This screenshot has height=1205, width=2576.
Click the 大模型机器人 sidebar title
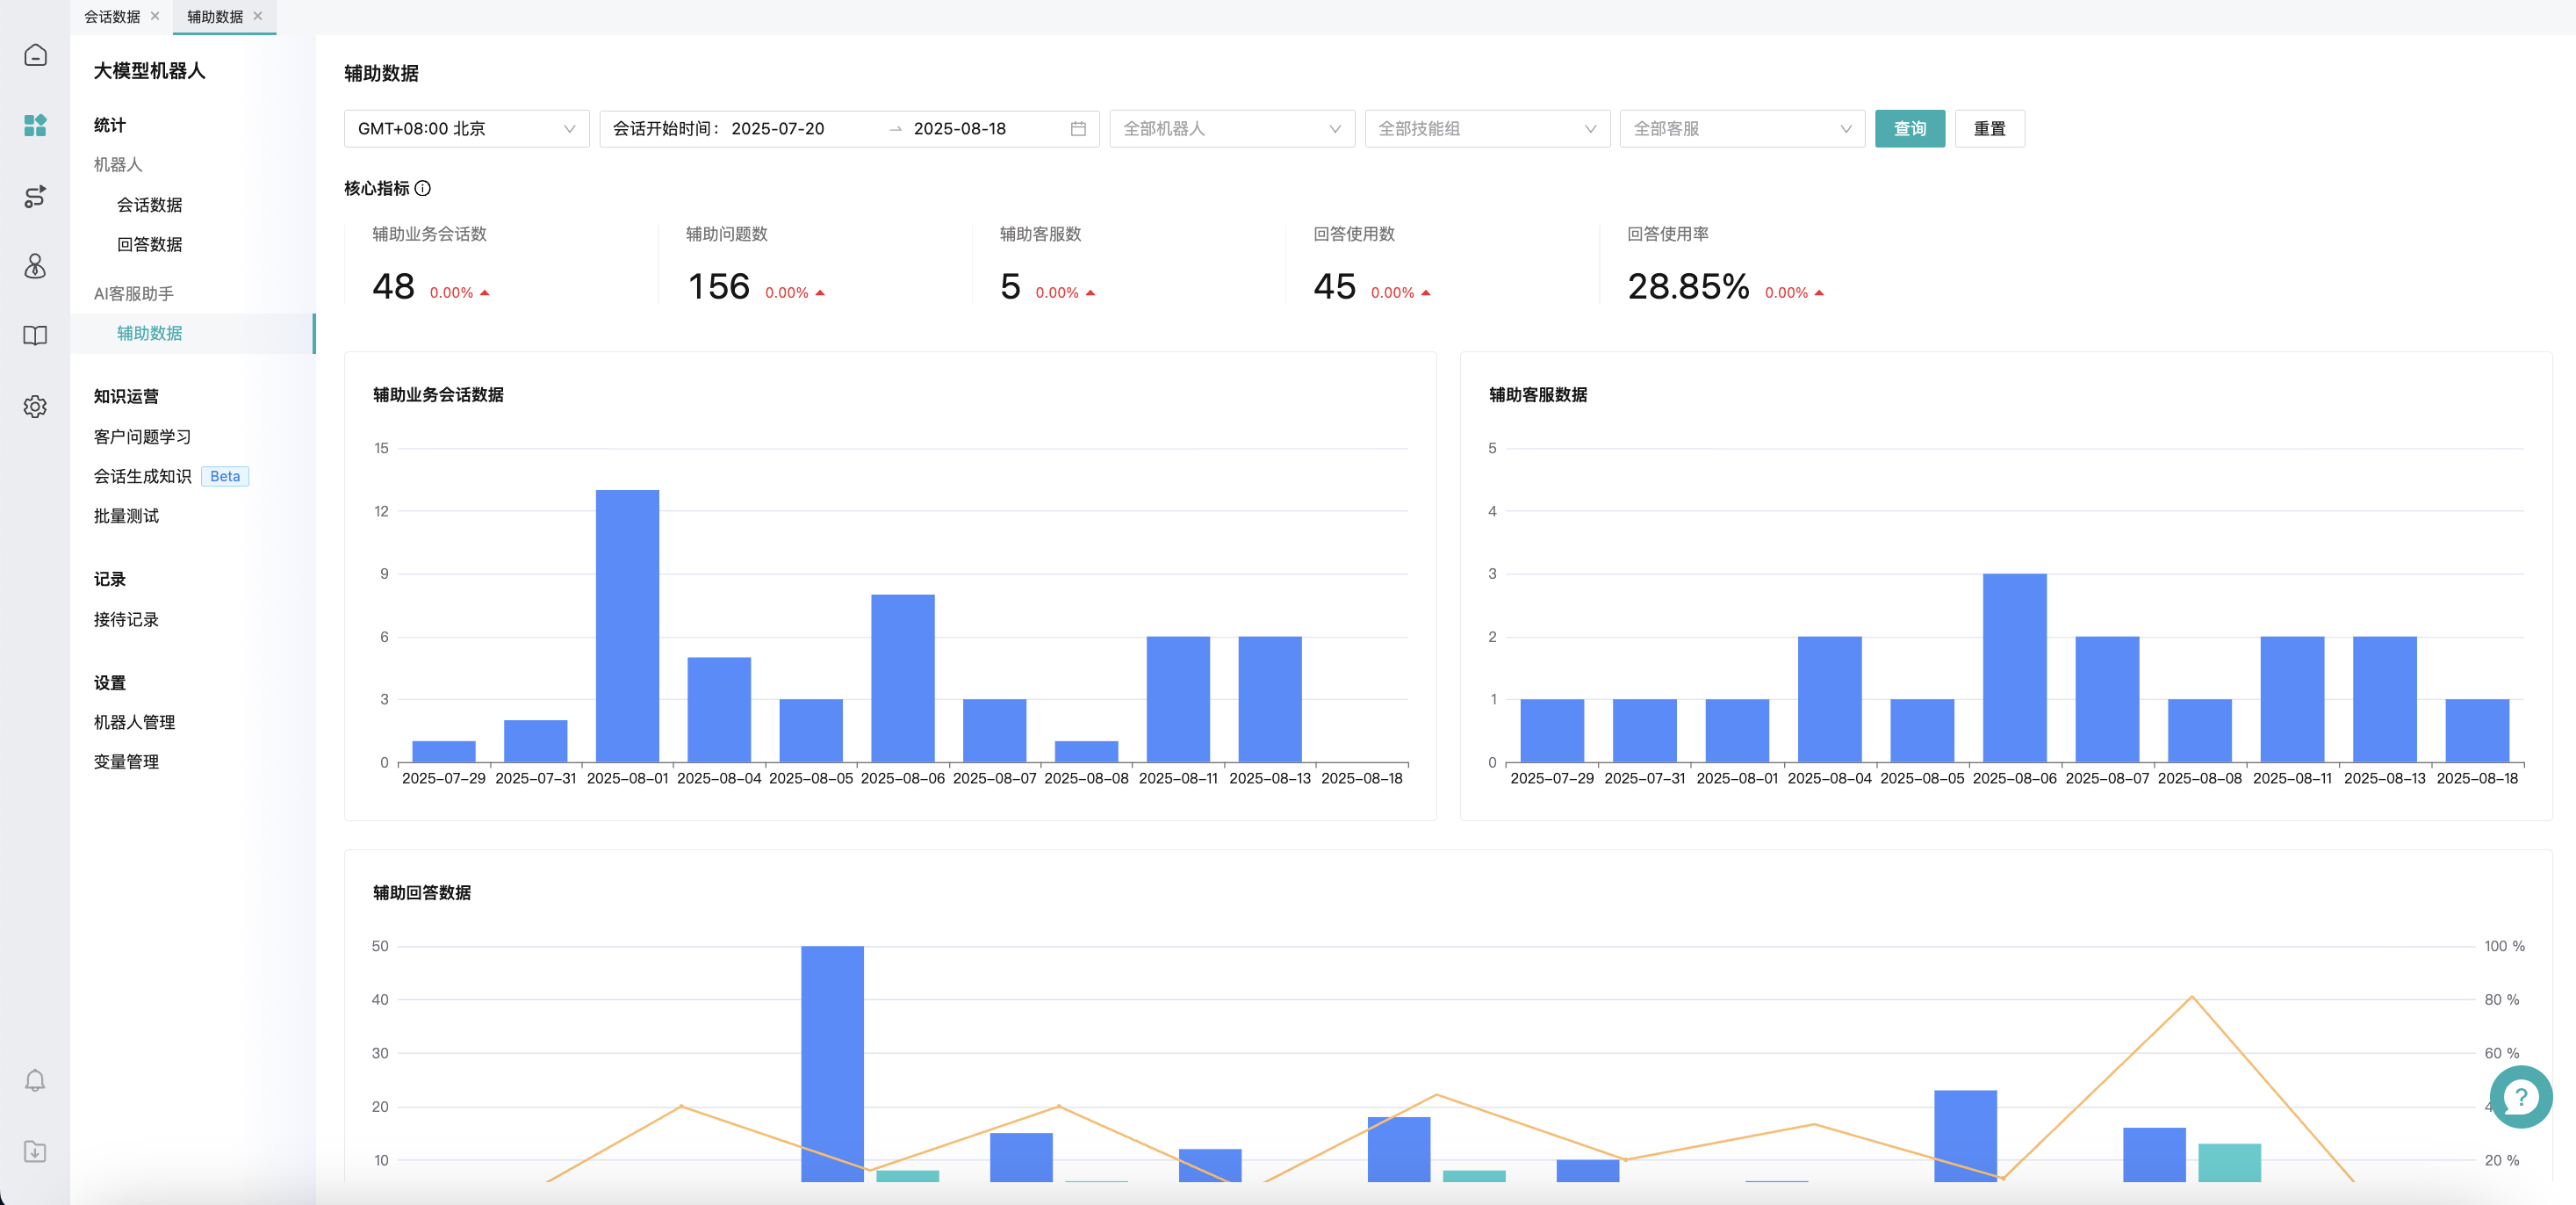(149, 71)
